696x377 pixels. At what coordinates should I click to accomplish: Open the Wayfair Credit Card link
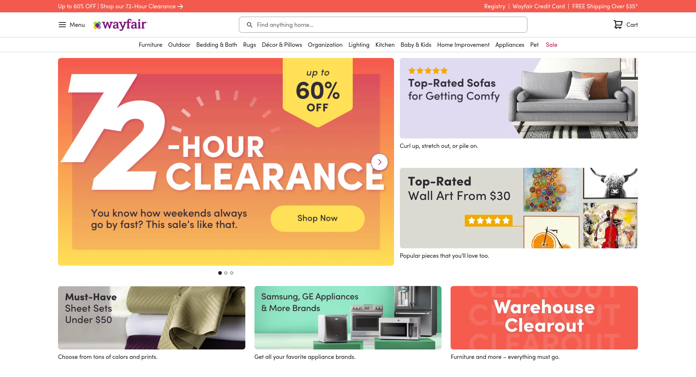click(539, 6)
